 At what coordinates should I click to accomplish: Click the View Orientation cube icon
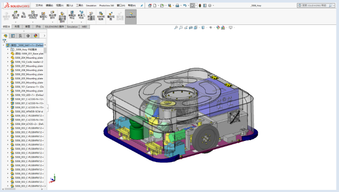click(195, 27)
